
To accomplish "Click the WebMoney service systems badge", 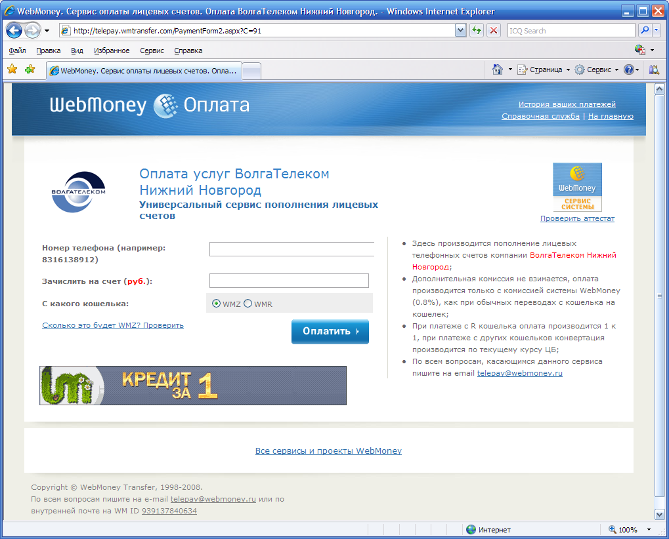I will click(x=577, y=187).
